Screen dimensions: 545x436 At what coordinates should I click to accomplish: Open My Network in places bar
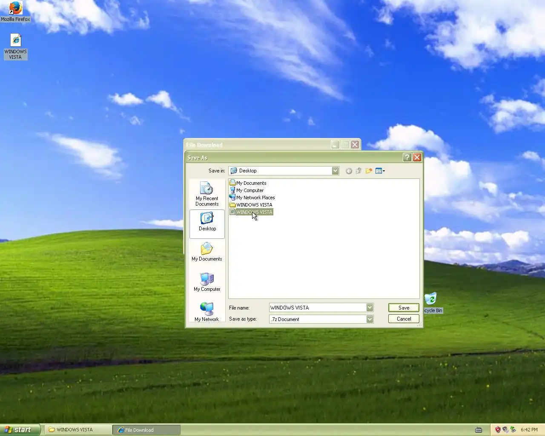click(x=207, y=312)
